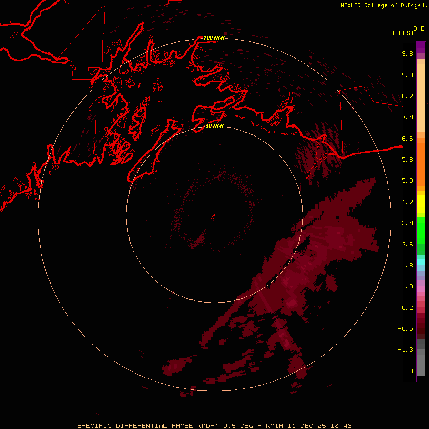Screen dimensions: 429x429
Task: Select the 4.2 value on the color scale
Action: coord(408,202)
